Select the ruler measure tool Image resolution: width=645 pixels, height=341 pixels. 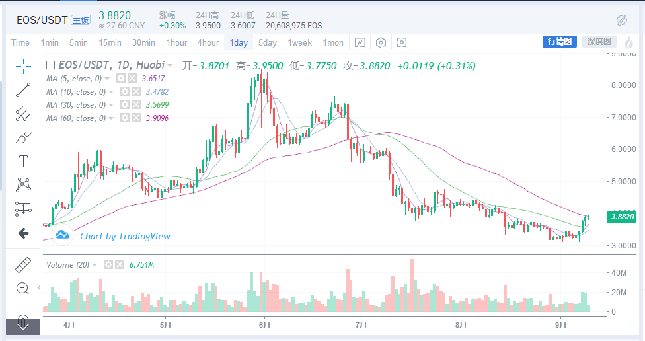click(23, 265)
